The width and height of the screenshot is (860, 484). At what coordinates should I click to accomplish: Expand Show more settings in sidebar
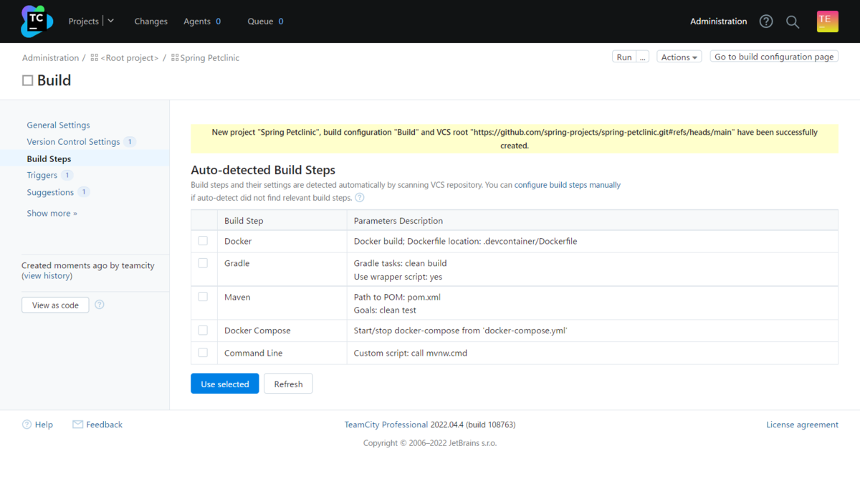click(52, 213)
